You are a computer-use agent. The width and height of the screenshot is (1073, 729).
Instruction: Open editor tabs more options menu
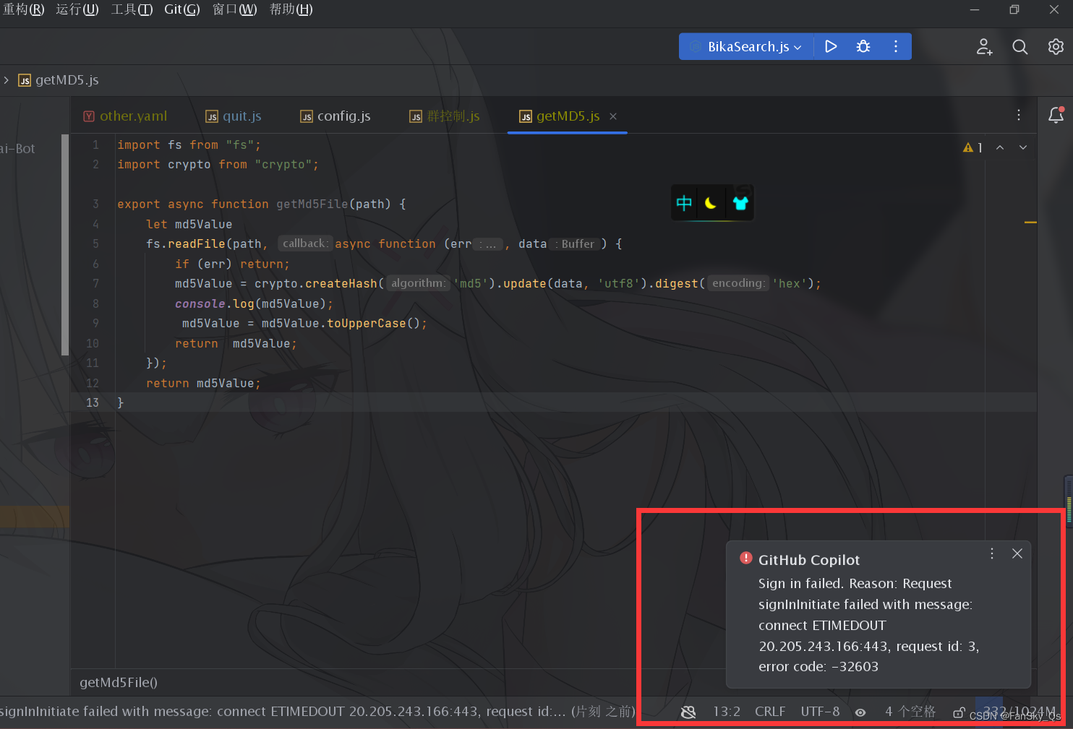(1019, 115)
